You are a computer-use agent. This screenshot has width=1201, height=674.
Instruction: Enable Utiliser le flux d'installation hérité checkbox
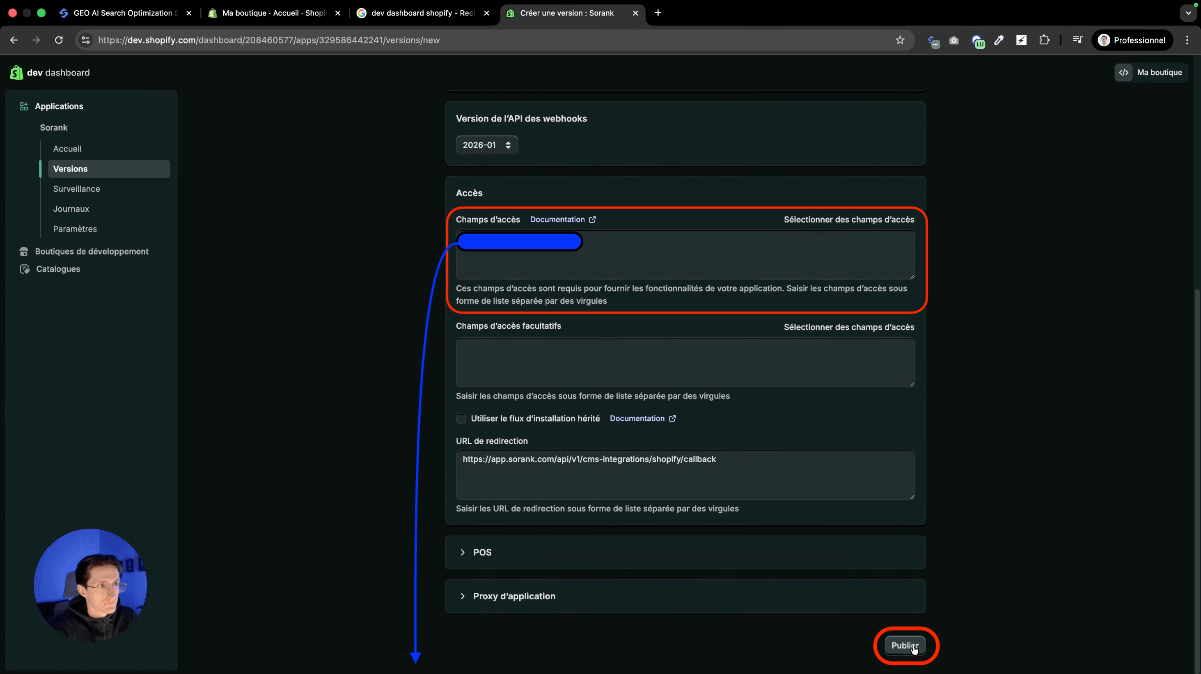[461, 419]
